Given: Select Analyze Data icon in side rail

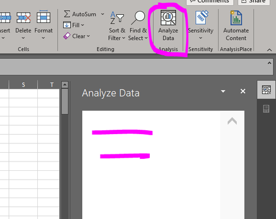Looking at the screenshot, I should [266, 90].
